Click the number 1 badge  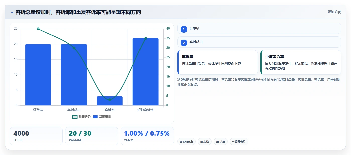pyautogui.click(x=184, y=29)
